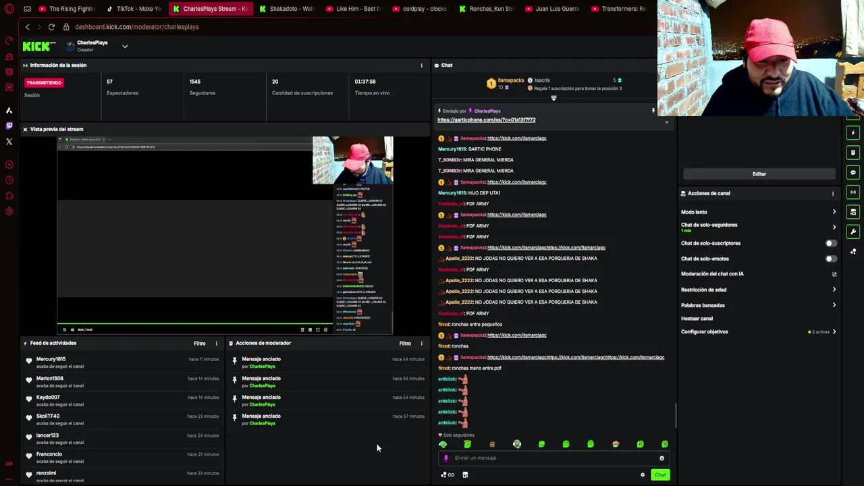Open emoji picker in message box
Screen dimensions: 864x486
click(x=661, y=458)
